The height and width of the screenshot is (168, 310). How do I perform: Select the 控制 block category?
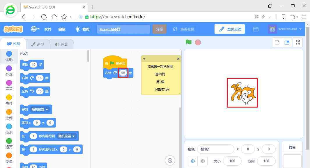(x=9, y=115)
